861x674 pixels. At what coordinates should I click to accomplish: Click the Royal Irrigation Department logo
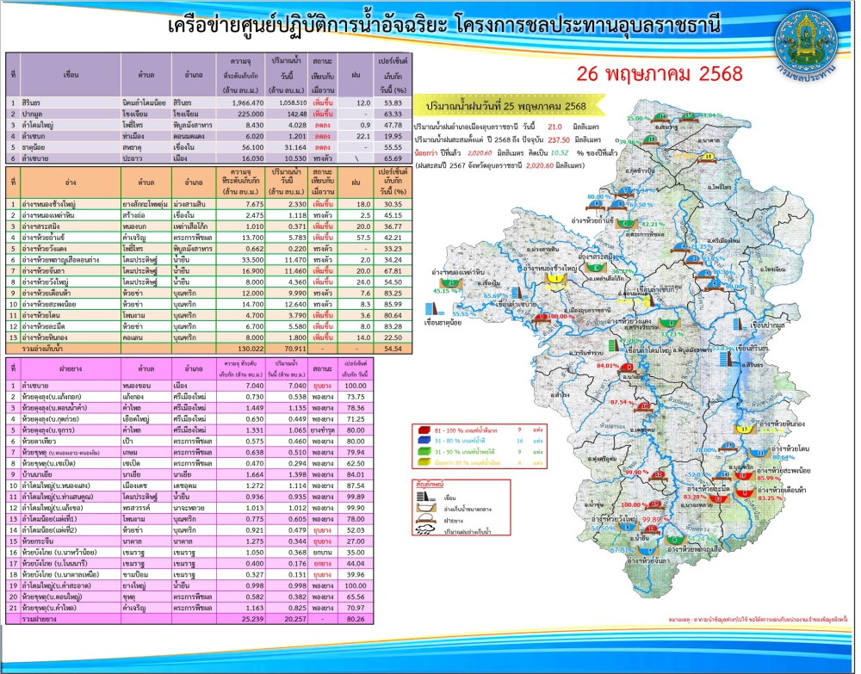[806, 44]
